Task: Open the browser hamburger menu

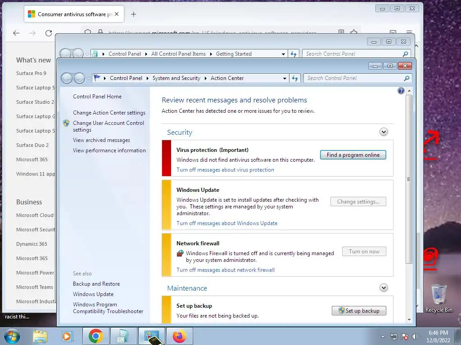Action: (x=409, y=32)
